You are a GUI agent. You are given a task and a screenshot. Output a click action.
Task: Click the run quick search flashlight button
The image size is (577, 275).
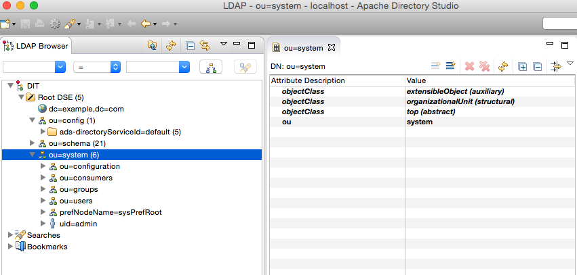(245, 67)
